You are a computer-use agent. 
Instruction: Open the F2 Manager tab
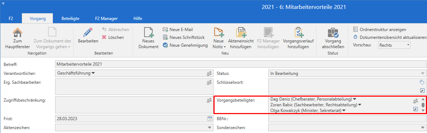click(106, 19)
